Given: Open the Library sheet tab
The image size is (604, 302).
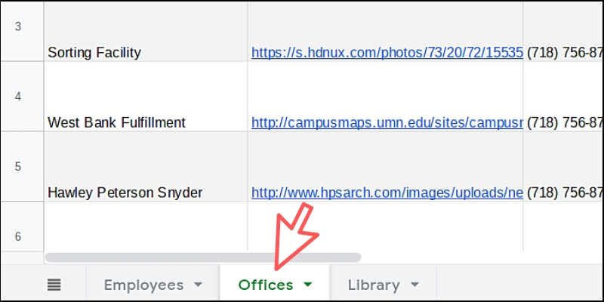Looking at the screenshot, I should point(374,285).
